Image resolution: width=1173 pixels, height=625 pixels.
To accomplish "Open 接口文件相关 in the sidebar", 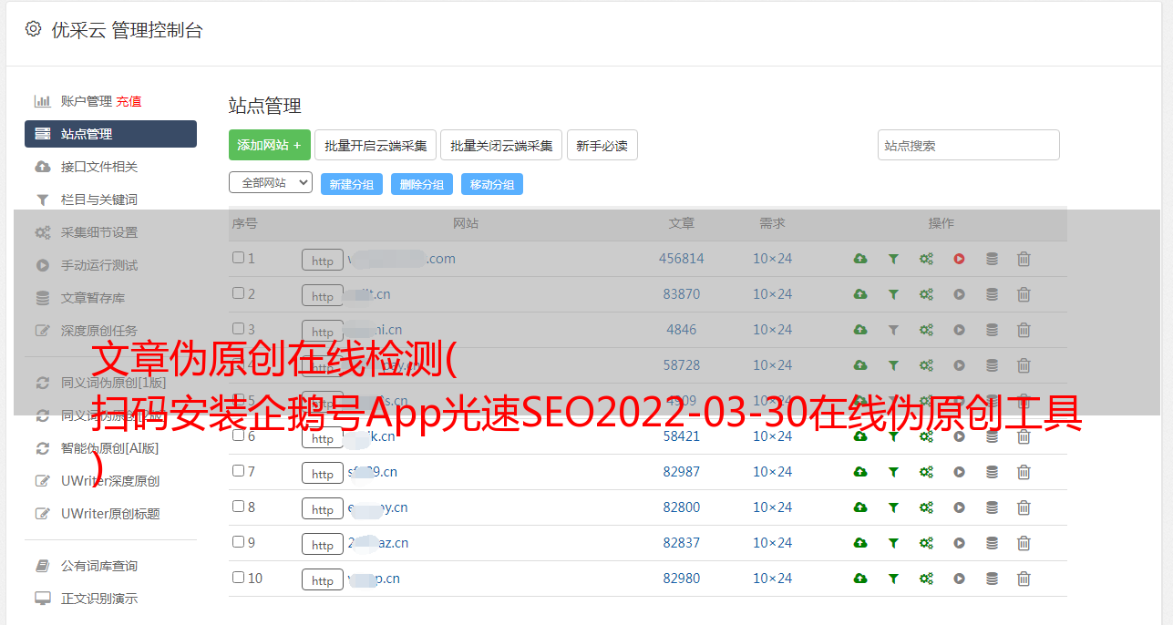I will tap(99, 167).
